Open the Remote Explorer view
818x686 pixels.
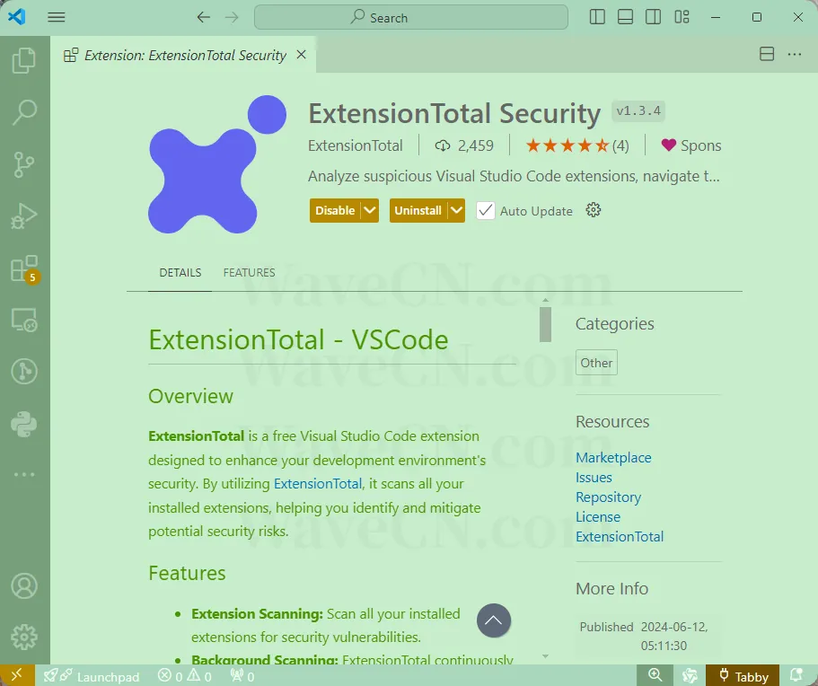tap(24, 320)
